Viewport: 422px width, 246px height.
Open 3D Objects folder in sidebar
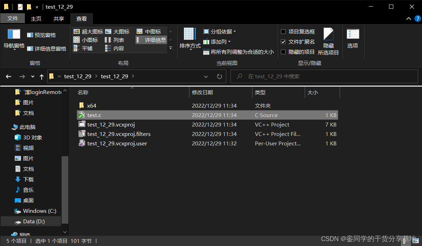coord(28,137)
